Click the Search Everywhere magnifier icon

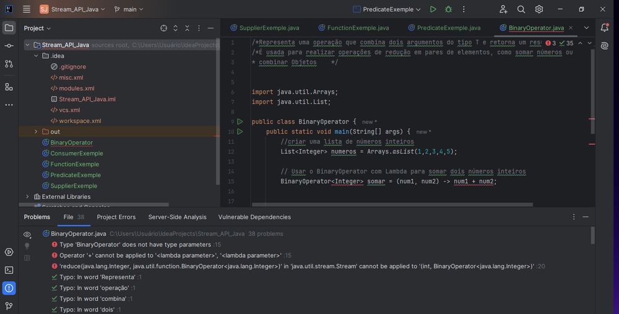pos(521,9)
